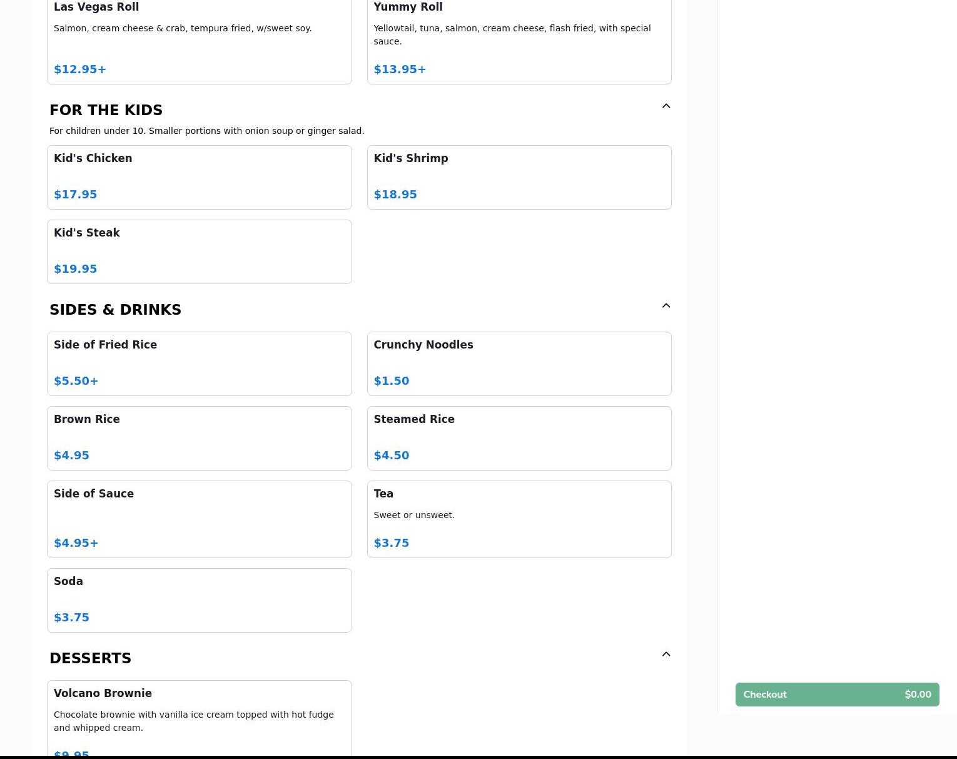Click the $5.50+ Fried Rice price
Screen dimensions: 957x759
click(76, 381)
